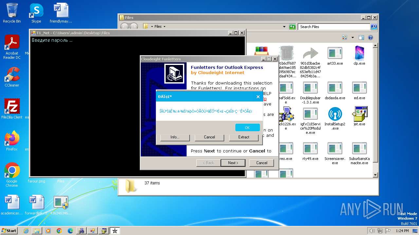Click the search magnifier in Files window
Viewport: 419px width, 235px height.
(373, 27)
